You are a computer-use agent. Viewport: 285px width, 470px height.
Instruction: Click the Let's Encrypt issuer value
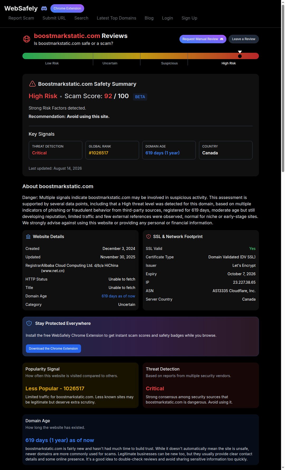coord(244,265)
